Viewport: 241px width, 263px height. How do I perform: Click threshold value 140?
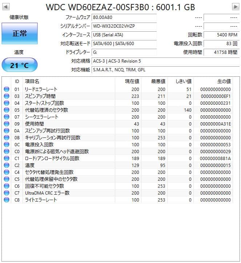[188, 110]
